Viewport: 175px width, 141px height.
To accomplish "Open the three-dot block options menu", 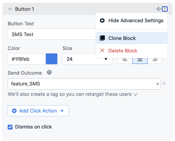I will [165, 9].
